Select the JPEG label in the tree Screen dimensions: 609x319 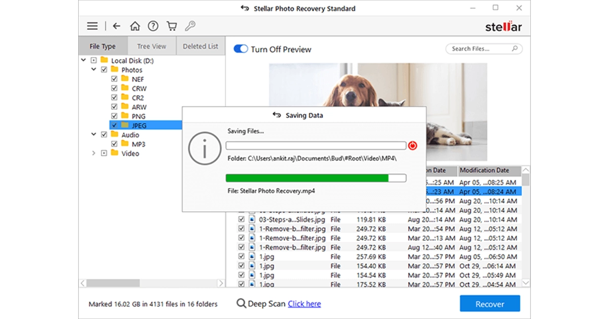pos(139,125)
